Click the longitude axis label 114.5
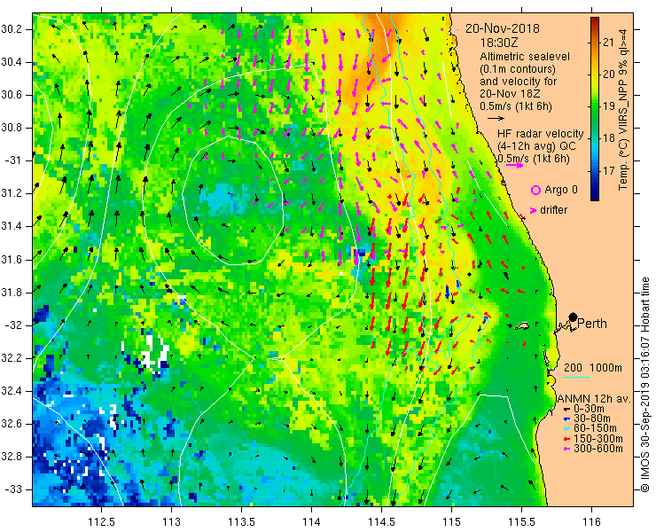 point(381,522)
